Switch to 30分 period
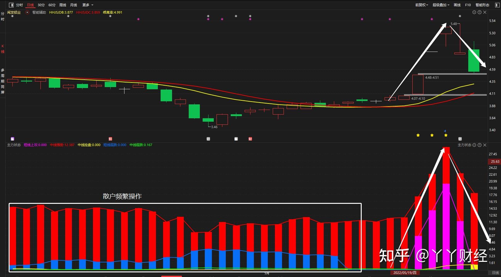501x277 pixels. (x=41, y=5)
